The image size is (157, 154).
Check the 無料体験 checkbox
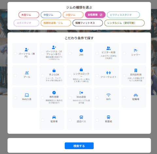click(43, 98)
